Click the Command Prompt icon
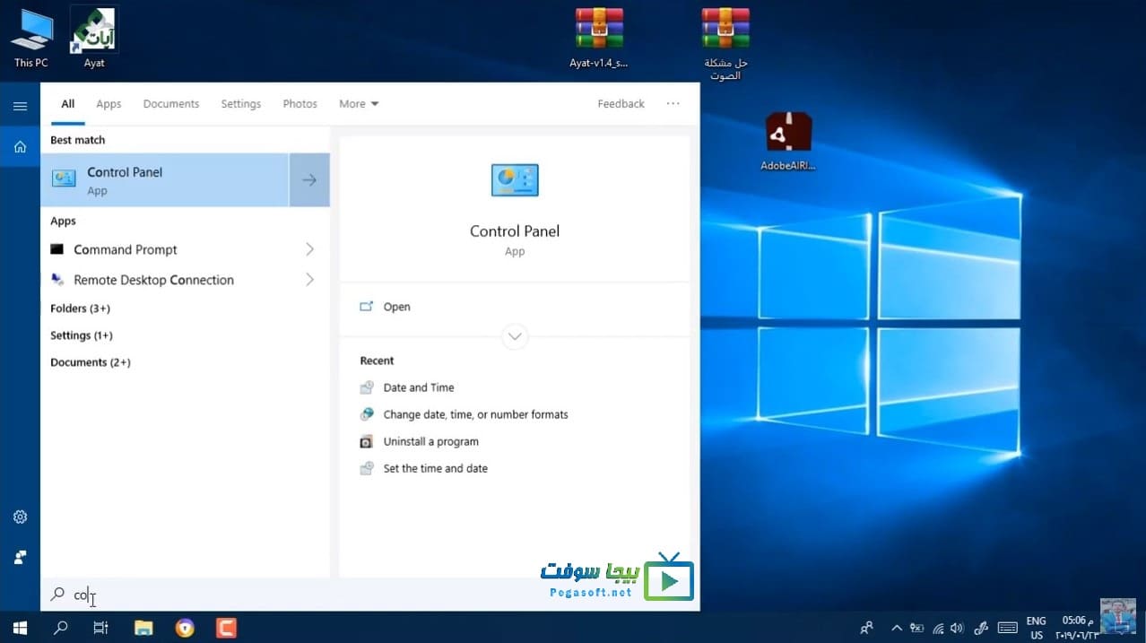1146x643 pixels. (57, 249)
